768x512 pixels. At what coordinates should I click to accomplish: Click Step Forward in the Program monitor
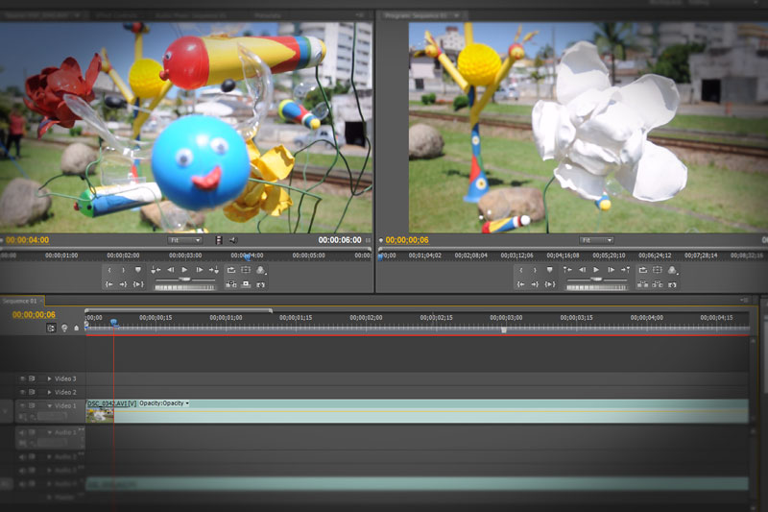(x=611, y=271)
